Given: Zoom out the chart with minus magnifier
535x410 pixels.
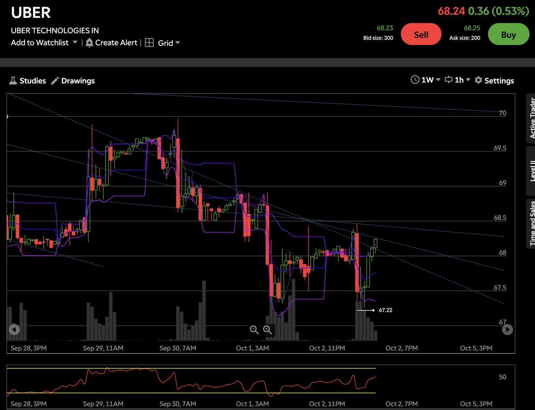Looking at the screenshot, I should [254, 330].
